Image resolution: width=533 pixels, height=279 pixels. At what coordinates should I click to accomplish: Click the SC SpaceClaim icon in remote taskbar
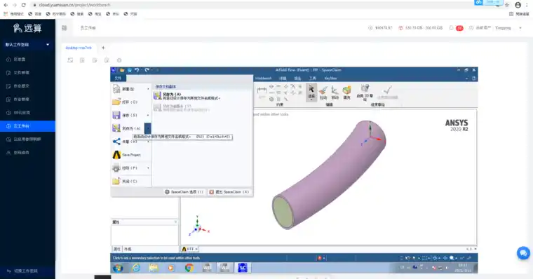(243, 268)
